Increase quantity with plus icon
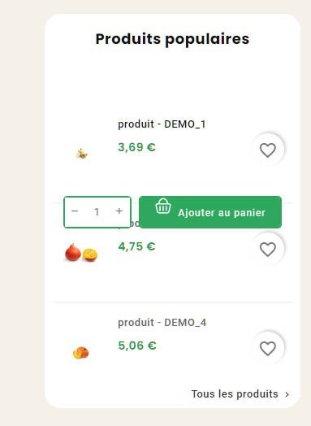Image resolution: width=311 pixels, height=426 pixels. coord(119,211)
